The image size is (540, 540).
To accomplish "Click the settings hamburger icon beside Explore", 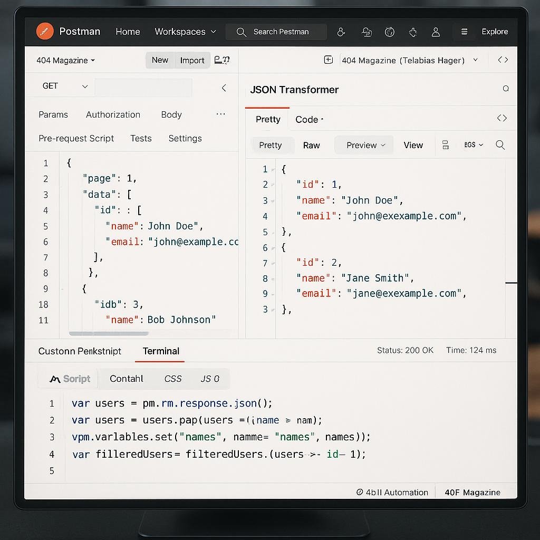I will coord(465,32).
